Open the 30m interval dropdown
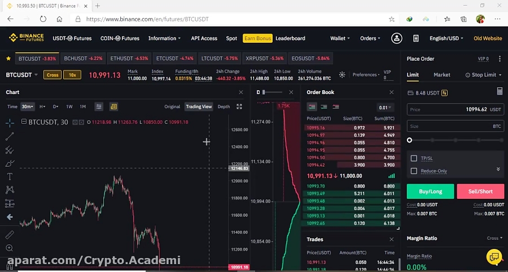This screenshot has height=272, width=508. pos(28,106)
